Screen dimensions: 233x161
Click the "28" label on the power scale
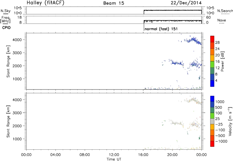[217, 42]
